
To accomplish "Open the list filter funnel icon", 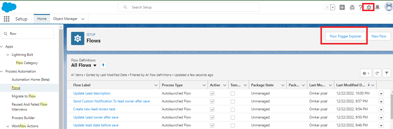I will pos(387,73).
